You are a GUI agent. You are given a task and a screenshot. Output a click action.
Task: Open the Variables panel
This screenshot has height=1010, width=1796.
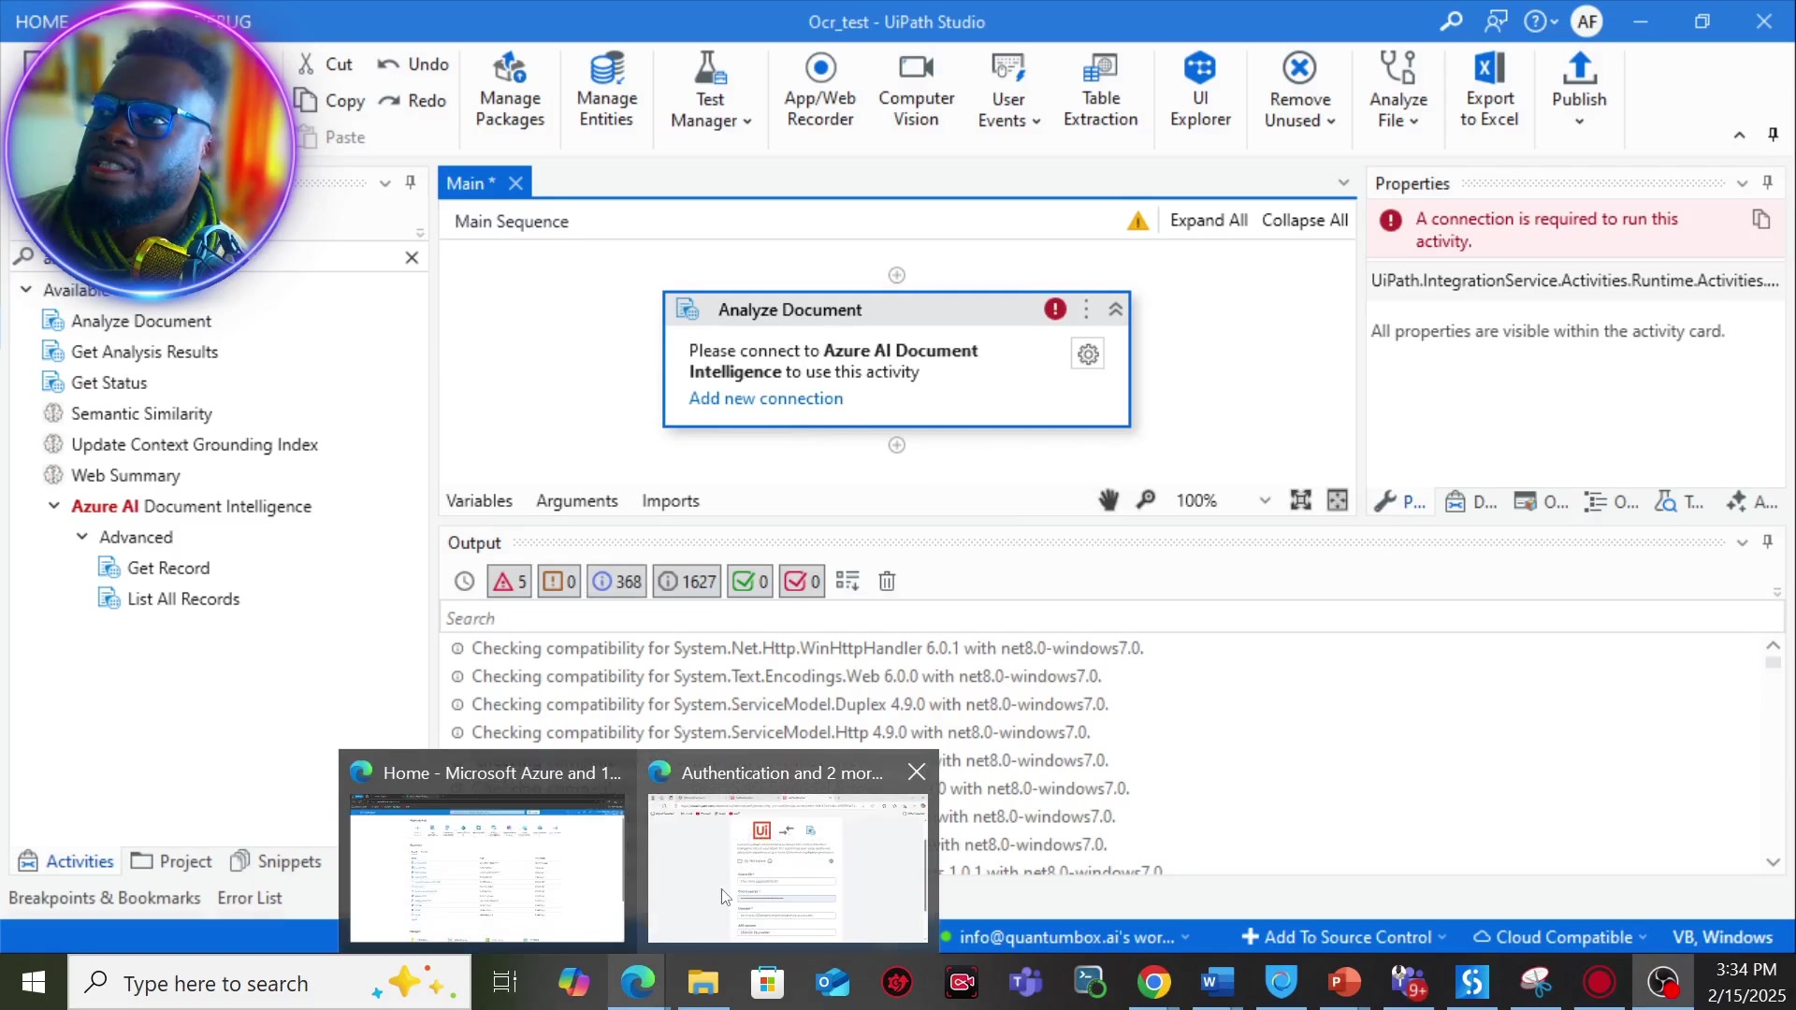(479, 500)
